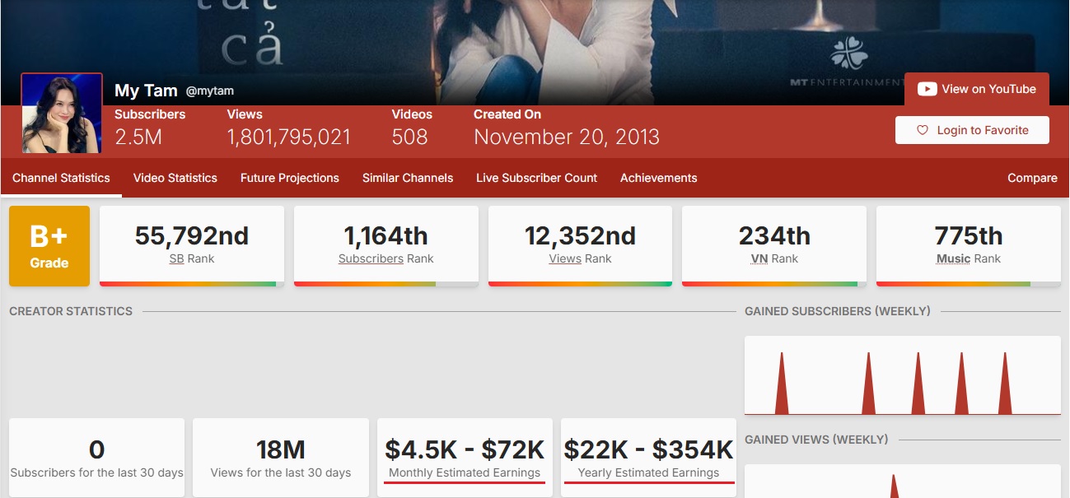Open the Achievements tab
The image size is (1070, 498).
(658, 178)
